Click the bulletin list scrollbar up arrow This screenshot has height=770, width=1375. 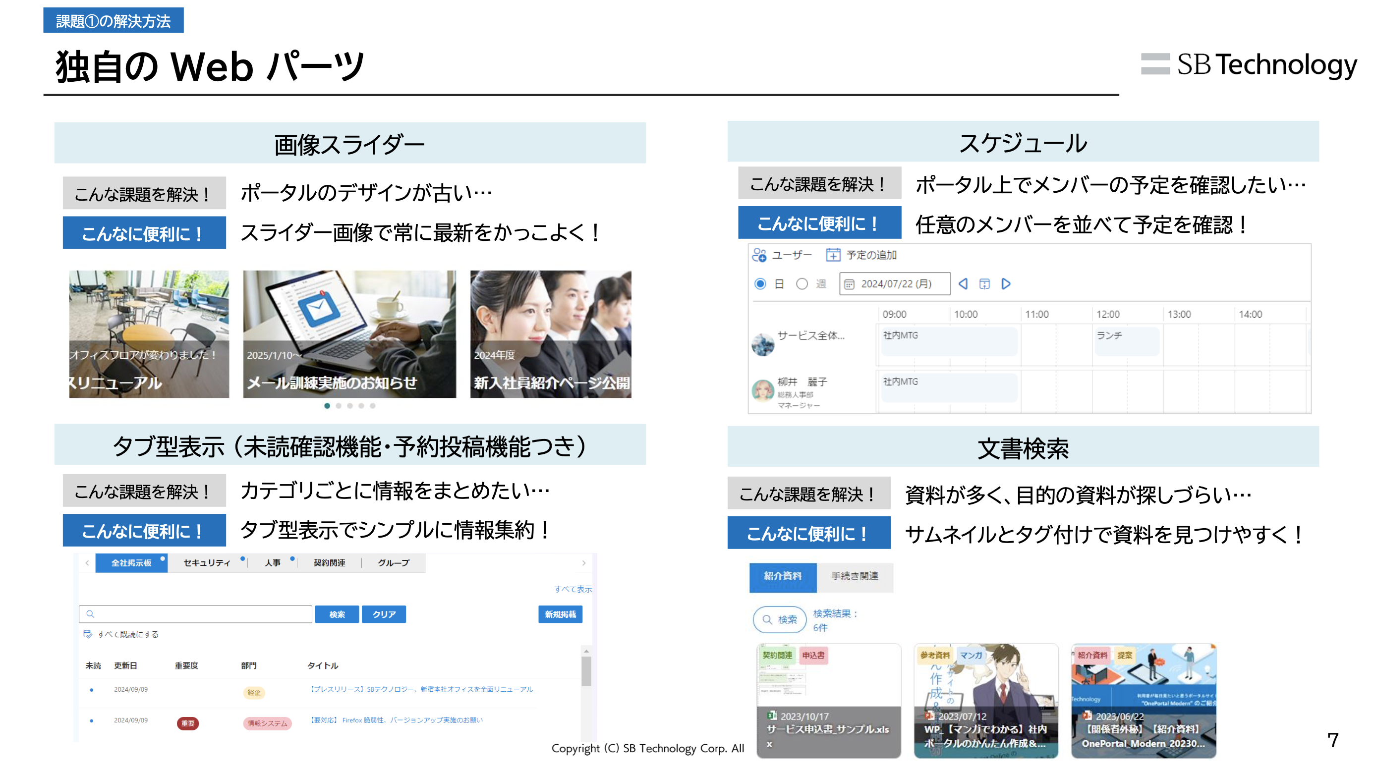tap(586, 651)
